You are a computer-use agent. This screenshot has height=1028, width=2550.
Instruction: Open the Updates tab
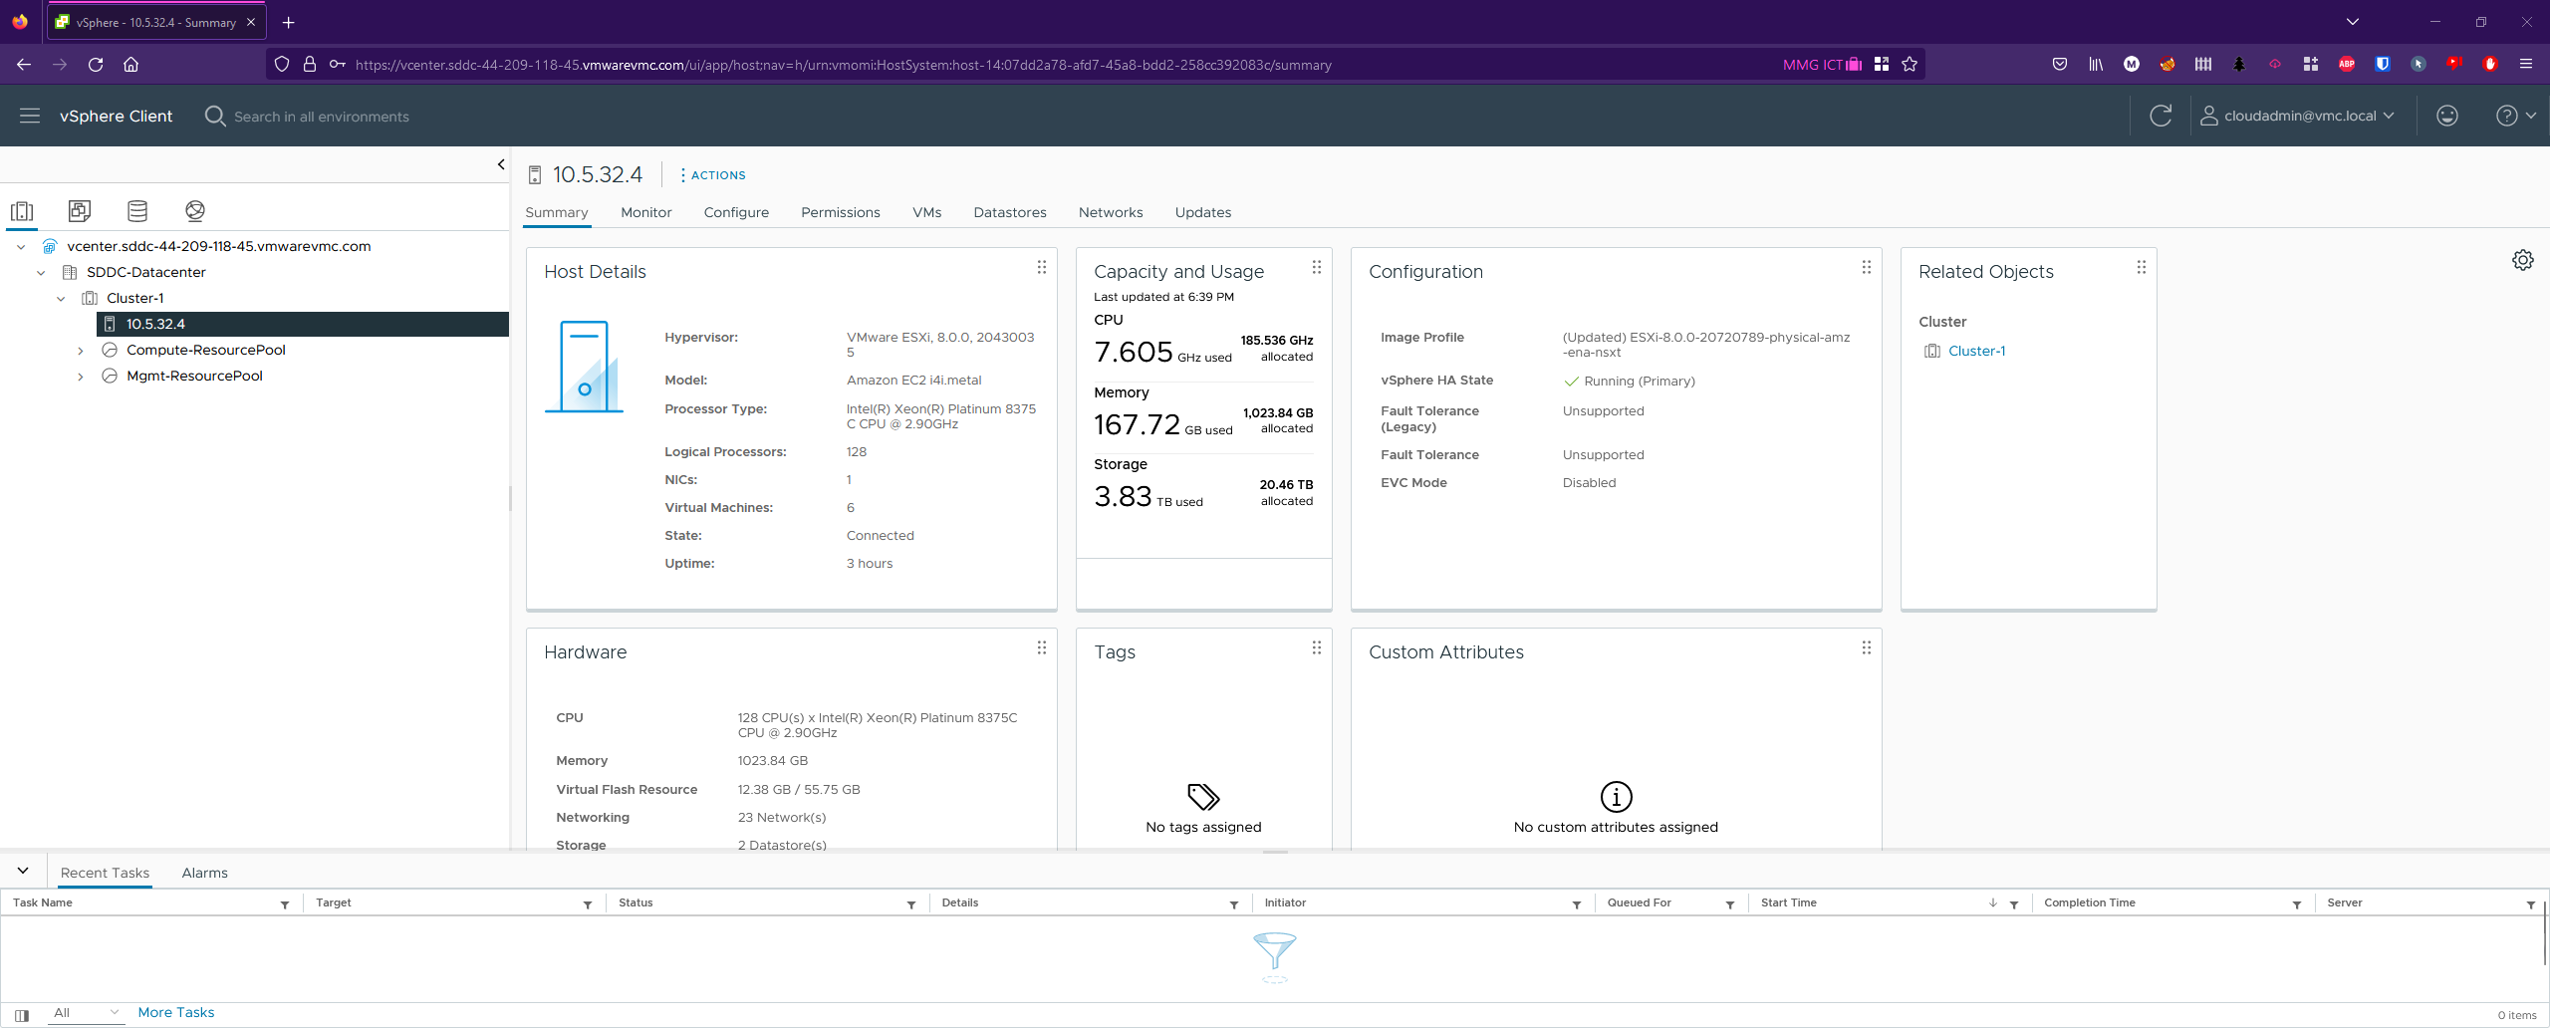(x=1203, y=212)
